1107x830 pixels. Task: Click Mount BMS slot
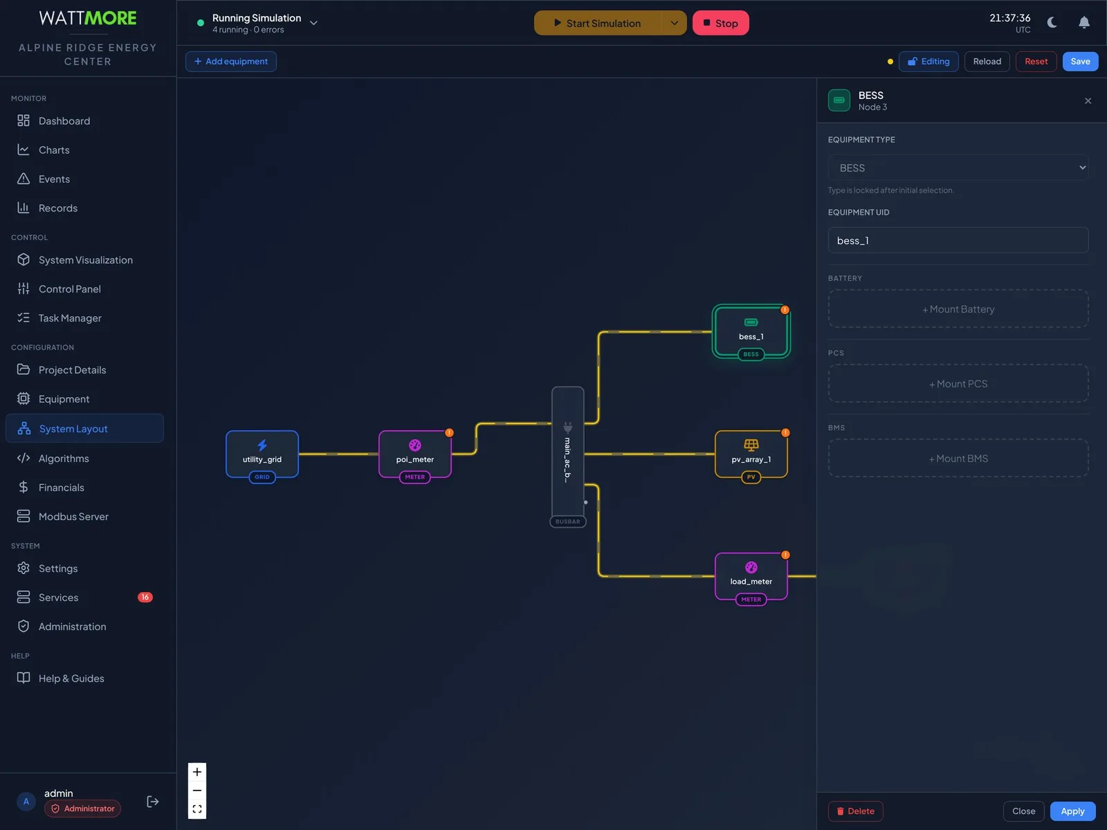(958, 459)
